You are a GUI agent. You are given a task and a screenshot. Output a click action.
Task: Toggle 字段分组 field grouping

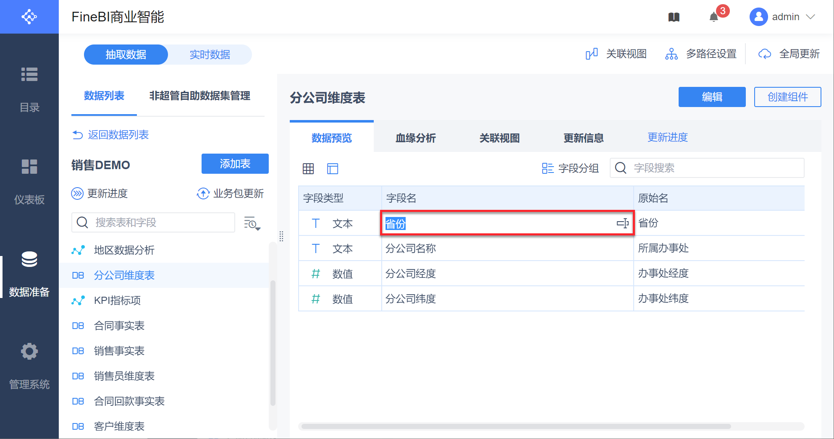pos(570,168)
